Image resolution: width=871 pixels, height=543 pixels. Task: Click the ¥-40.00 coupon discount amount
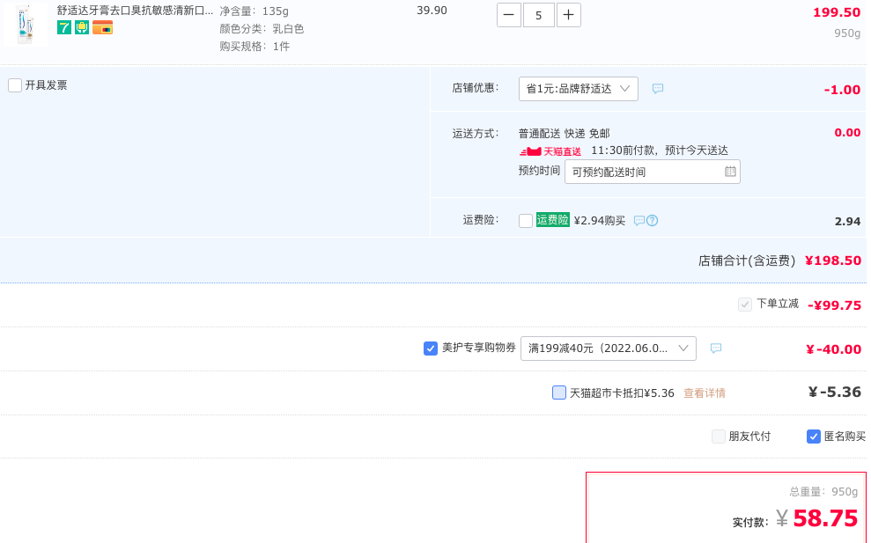tap(834, 349)
